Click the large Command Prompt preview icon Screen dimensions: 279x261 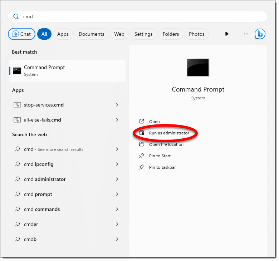click(x=198, y=67)
